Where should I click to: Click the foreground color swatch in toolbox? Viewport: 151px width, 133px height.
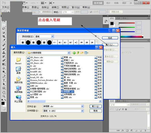(x=3, y=103)
